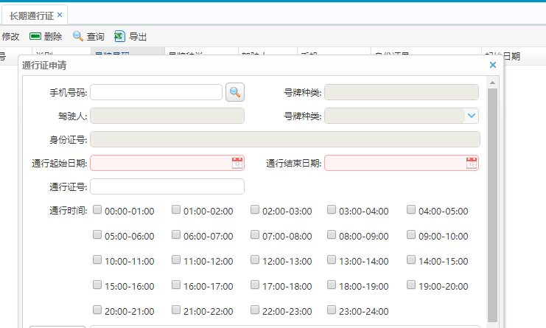This screenshot has height=328, width=546.
Task: Check the 09:00-10:00 time slot
Action: [411, 234]
